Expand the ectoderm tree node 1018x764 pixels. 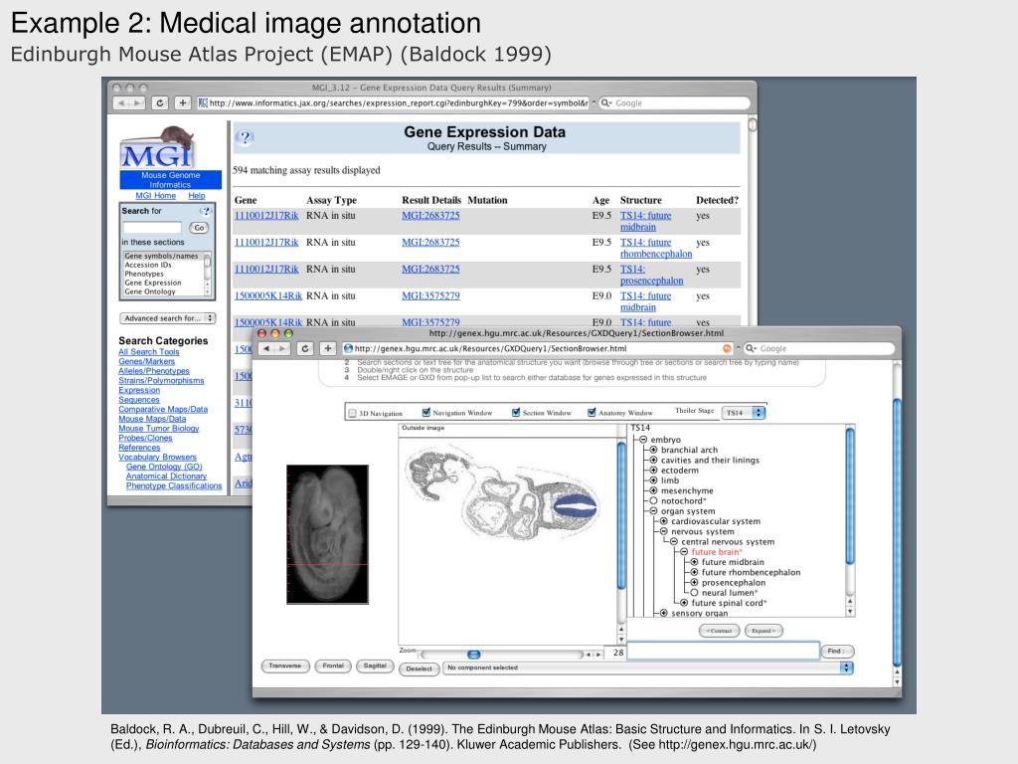[x=654, y=471]
